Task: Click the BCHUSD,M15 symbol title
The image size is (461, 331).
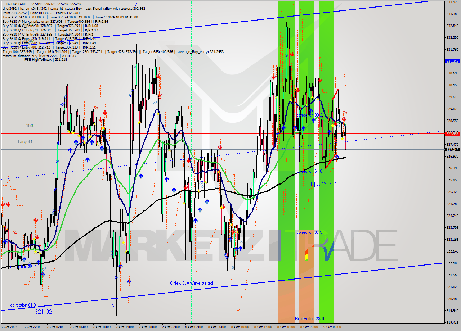Action: (18, 4)
